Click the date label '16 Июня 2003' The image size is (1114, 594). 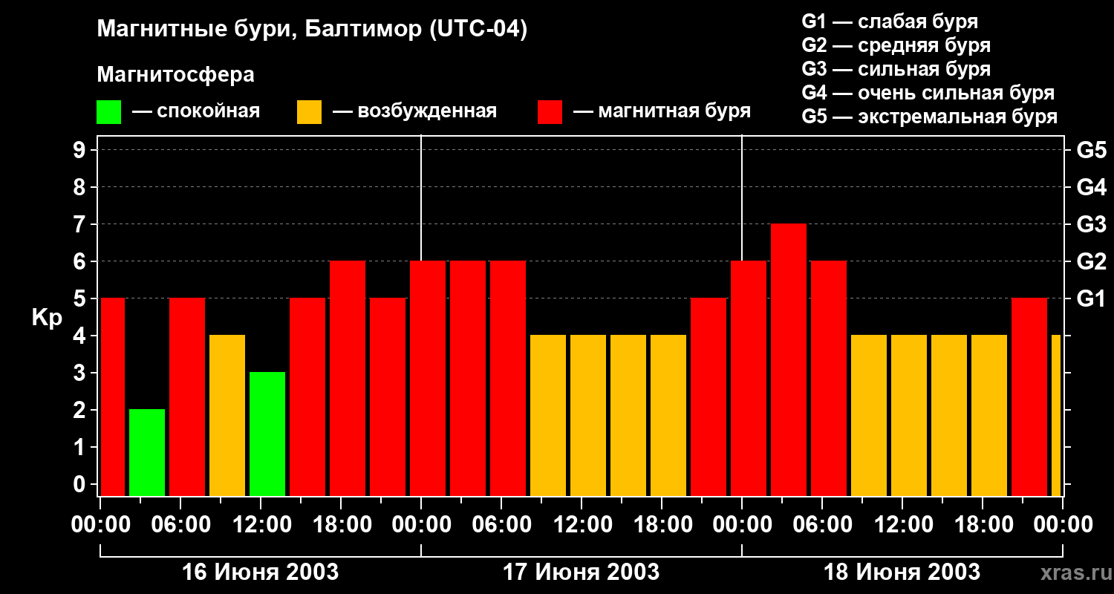(260, 572)
